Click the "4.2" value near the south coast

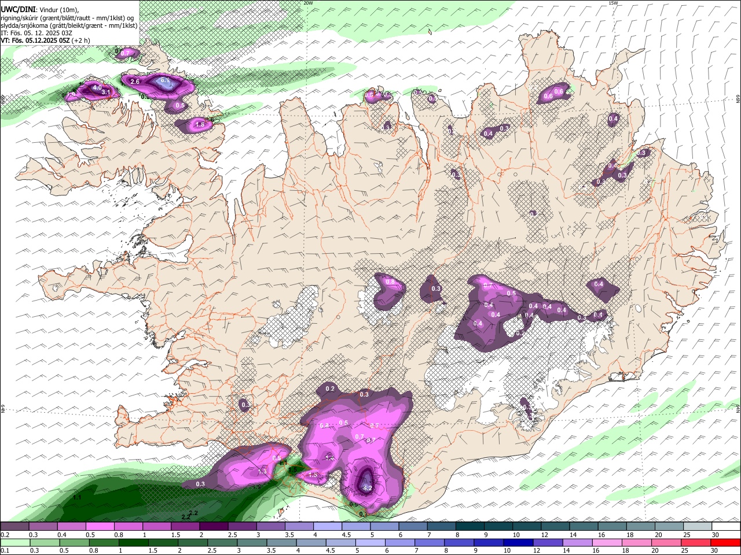click(367, 487)
